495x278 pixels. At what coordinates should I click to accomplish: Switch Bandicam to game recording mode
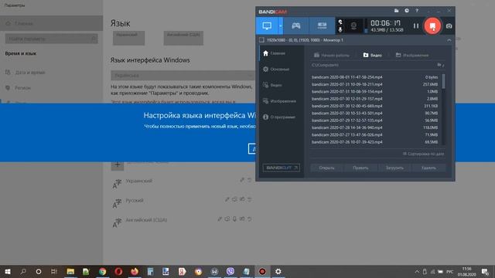pyautogui.click(x=295, y=25)
